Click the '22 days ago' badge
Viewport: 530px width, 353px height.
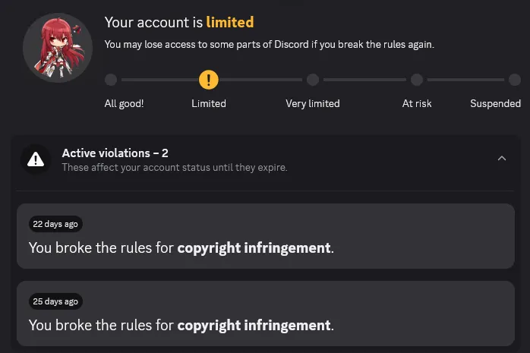pos(55,224)
